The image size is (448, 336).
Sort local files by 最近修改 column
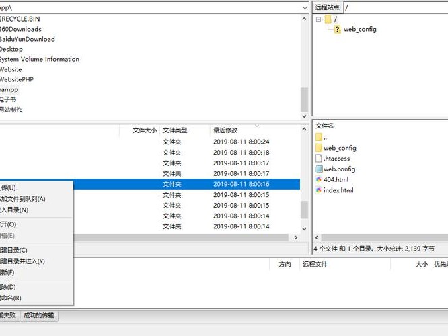(254, 130)
